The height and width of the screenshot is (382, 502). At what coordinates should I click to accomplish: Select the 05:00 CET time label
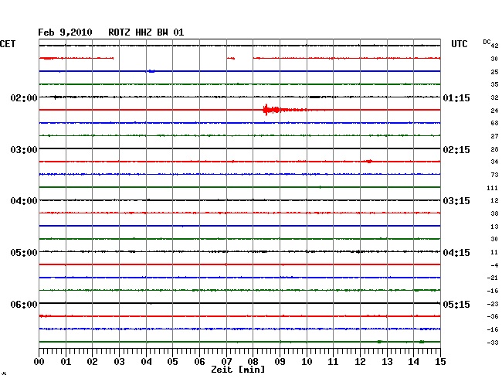(24, 253)
